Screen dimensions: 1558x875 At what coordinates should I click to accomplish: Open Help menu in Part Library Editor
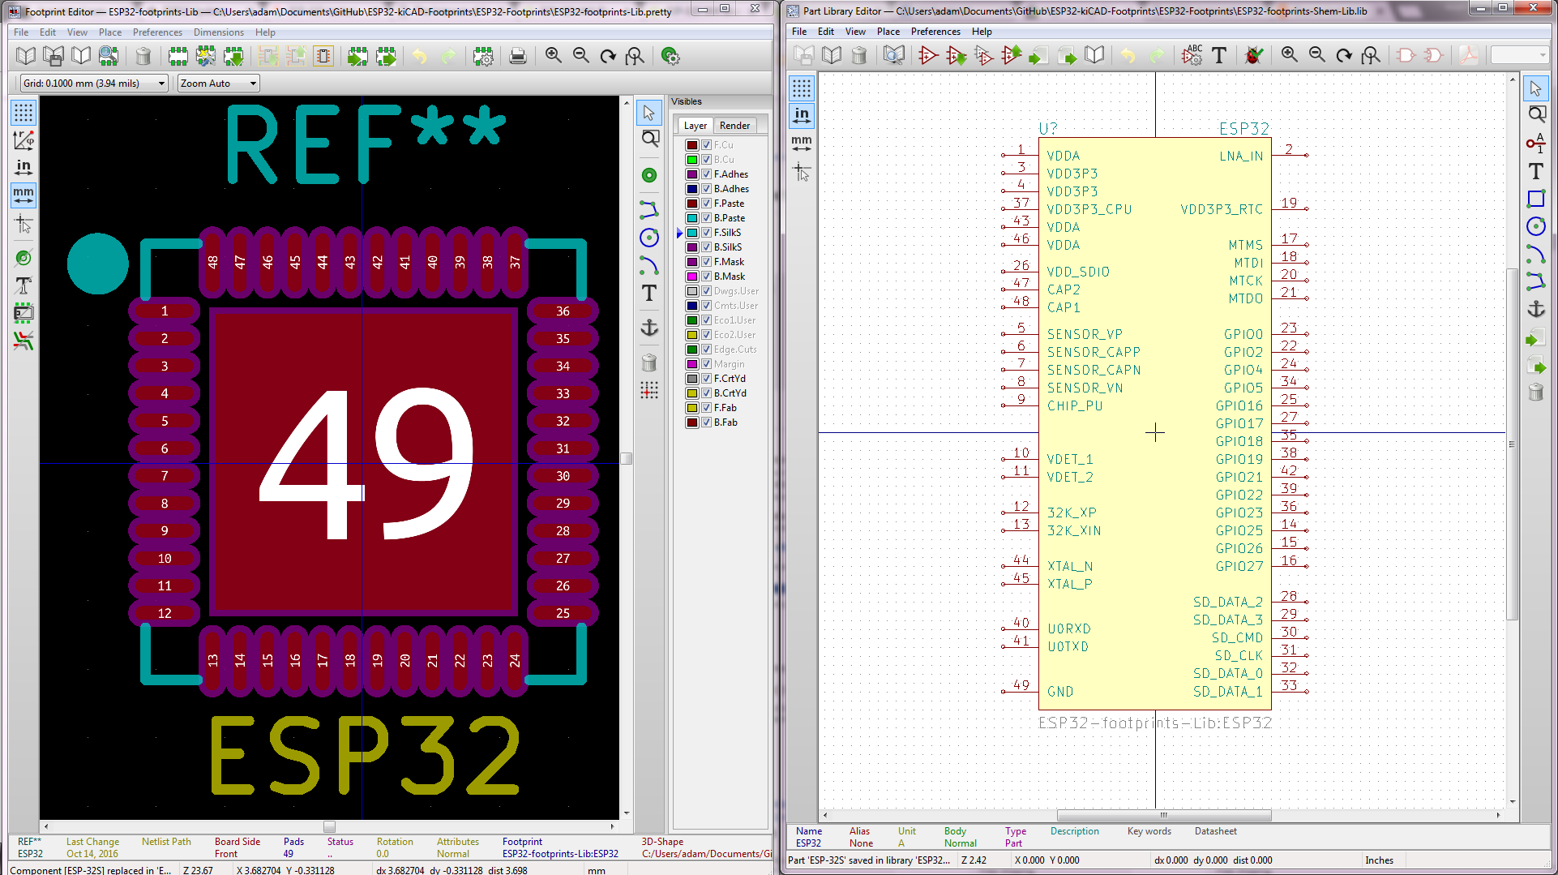[x=982, y=32]
